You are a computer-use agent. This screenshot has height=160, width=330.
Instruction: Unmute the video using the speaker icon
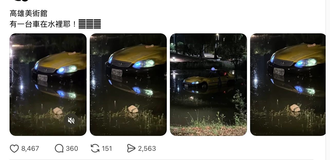point(71,121)
